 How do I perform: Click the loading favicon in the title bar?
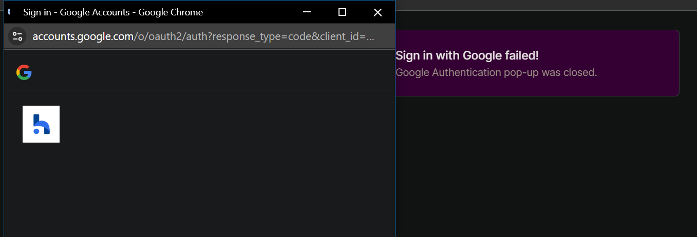(10, 12)
